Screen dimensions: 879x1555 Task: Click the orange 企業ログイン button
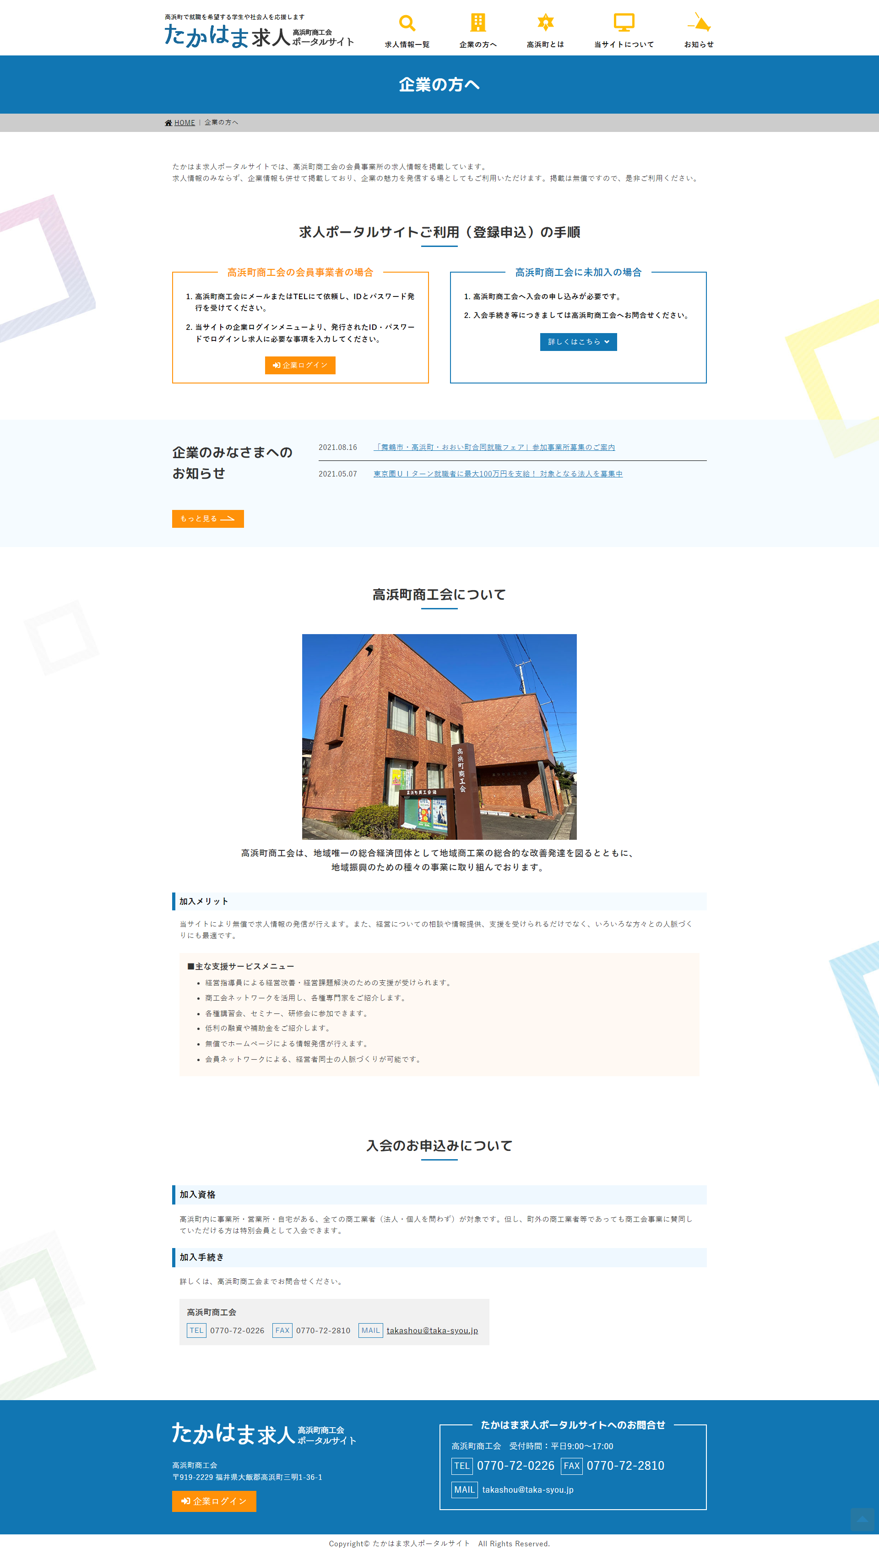pos(300,365)
